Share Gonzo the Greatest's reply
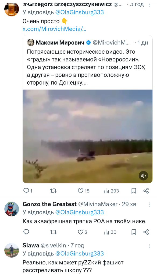This screenshot has width=157, height=276. point(146,232)
